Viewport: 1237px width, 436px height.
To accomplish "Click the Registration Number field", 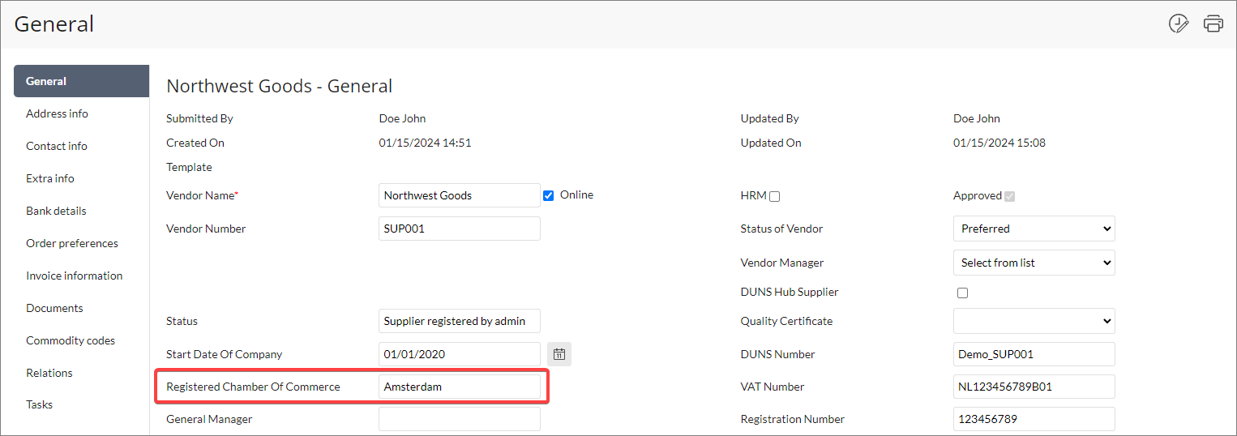I will [1034, 419].
